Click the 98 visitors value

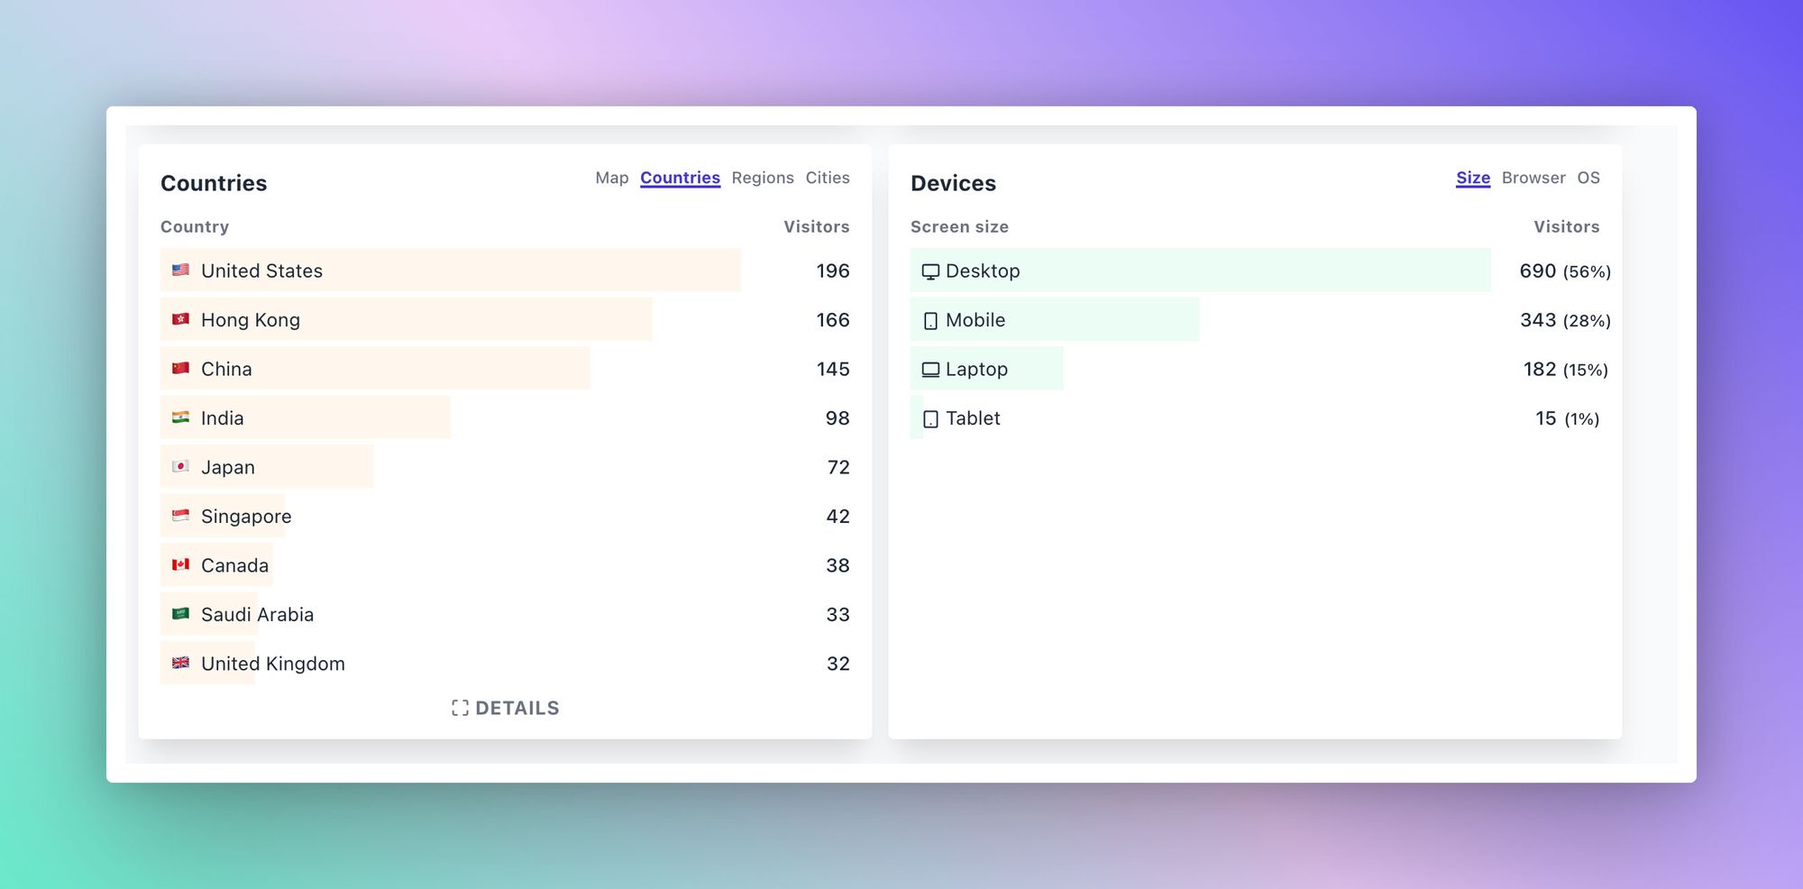(x=837, y=418)
